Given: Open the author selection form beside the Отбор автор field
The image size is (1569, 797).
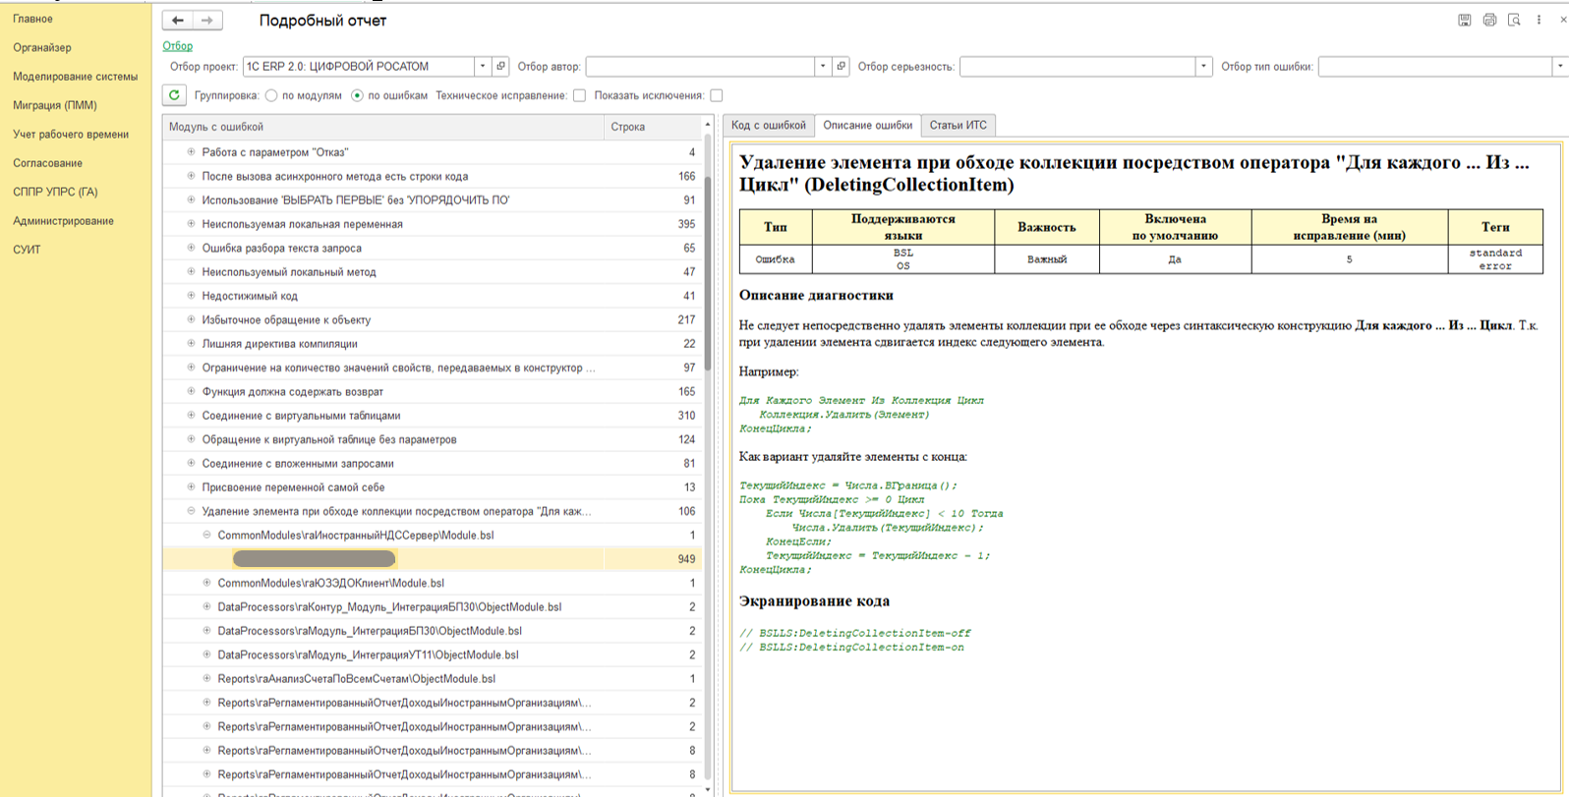Looking at the screenshot, I should point(841,66).
